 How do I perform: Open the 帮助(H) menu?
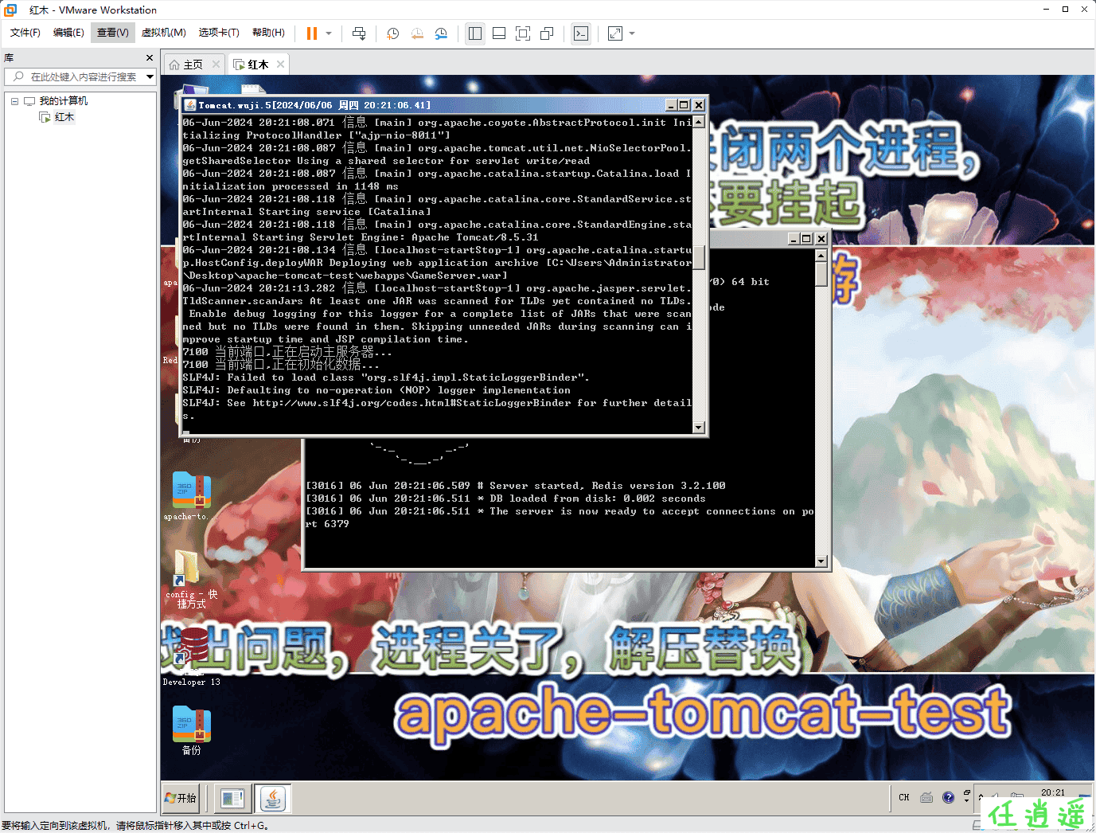coord(268,33)
